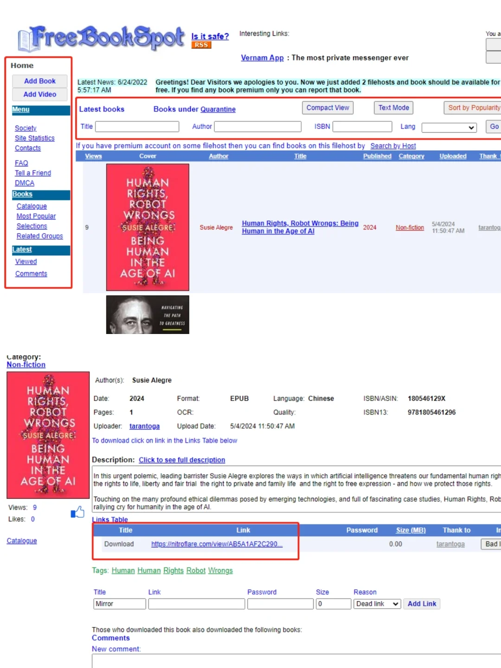Open the 'Human Rights, Robot Wrongs' title link
This screenshot has width=501, height=668.
(x=300, y=227)
